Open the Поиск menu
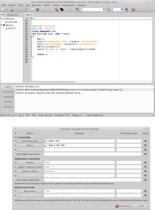 pos(21,5)
